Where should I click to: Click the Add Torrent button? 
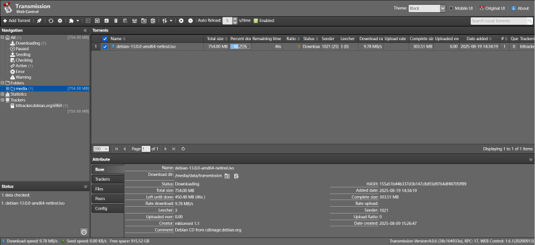17,21
